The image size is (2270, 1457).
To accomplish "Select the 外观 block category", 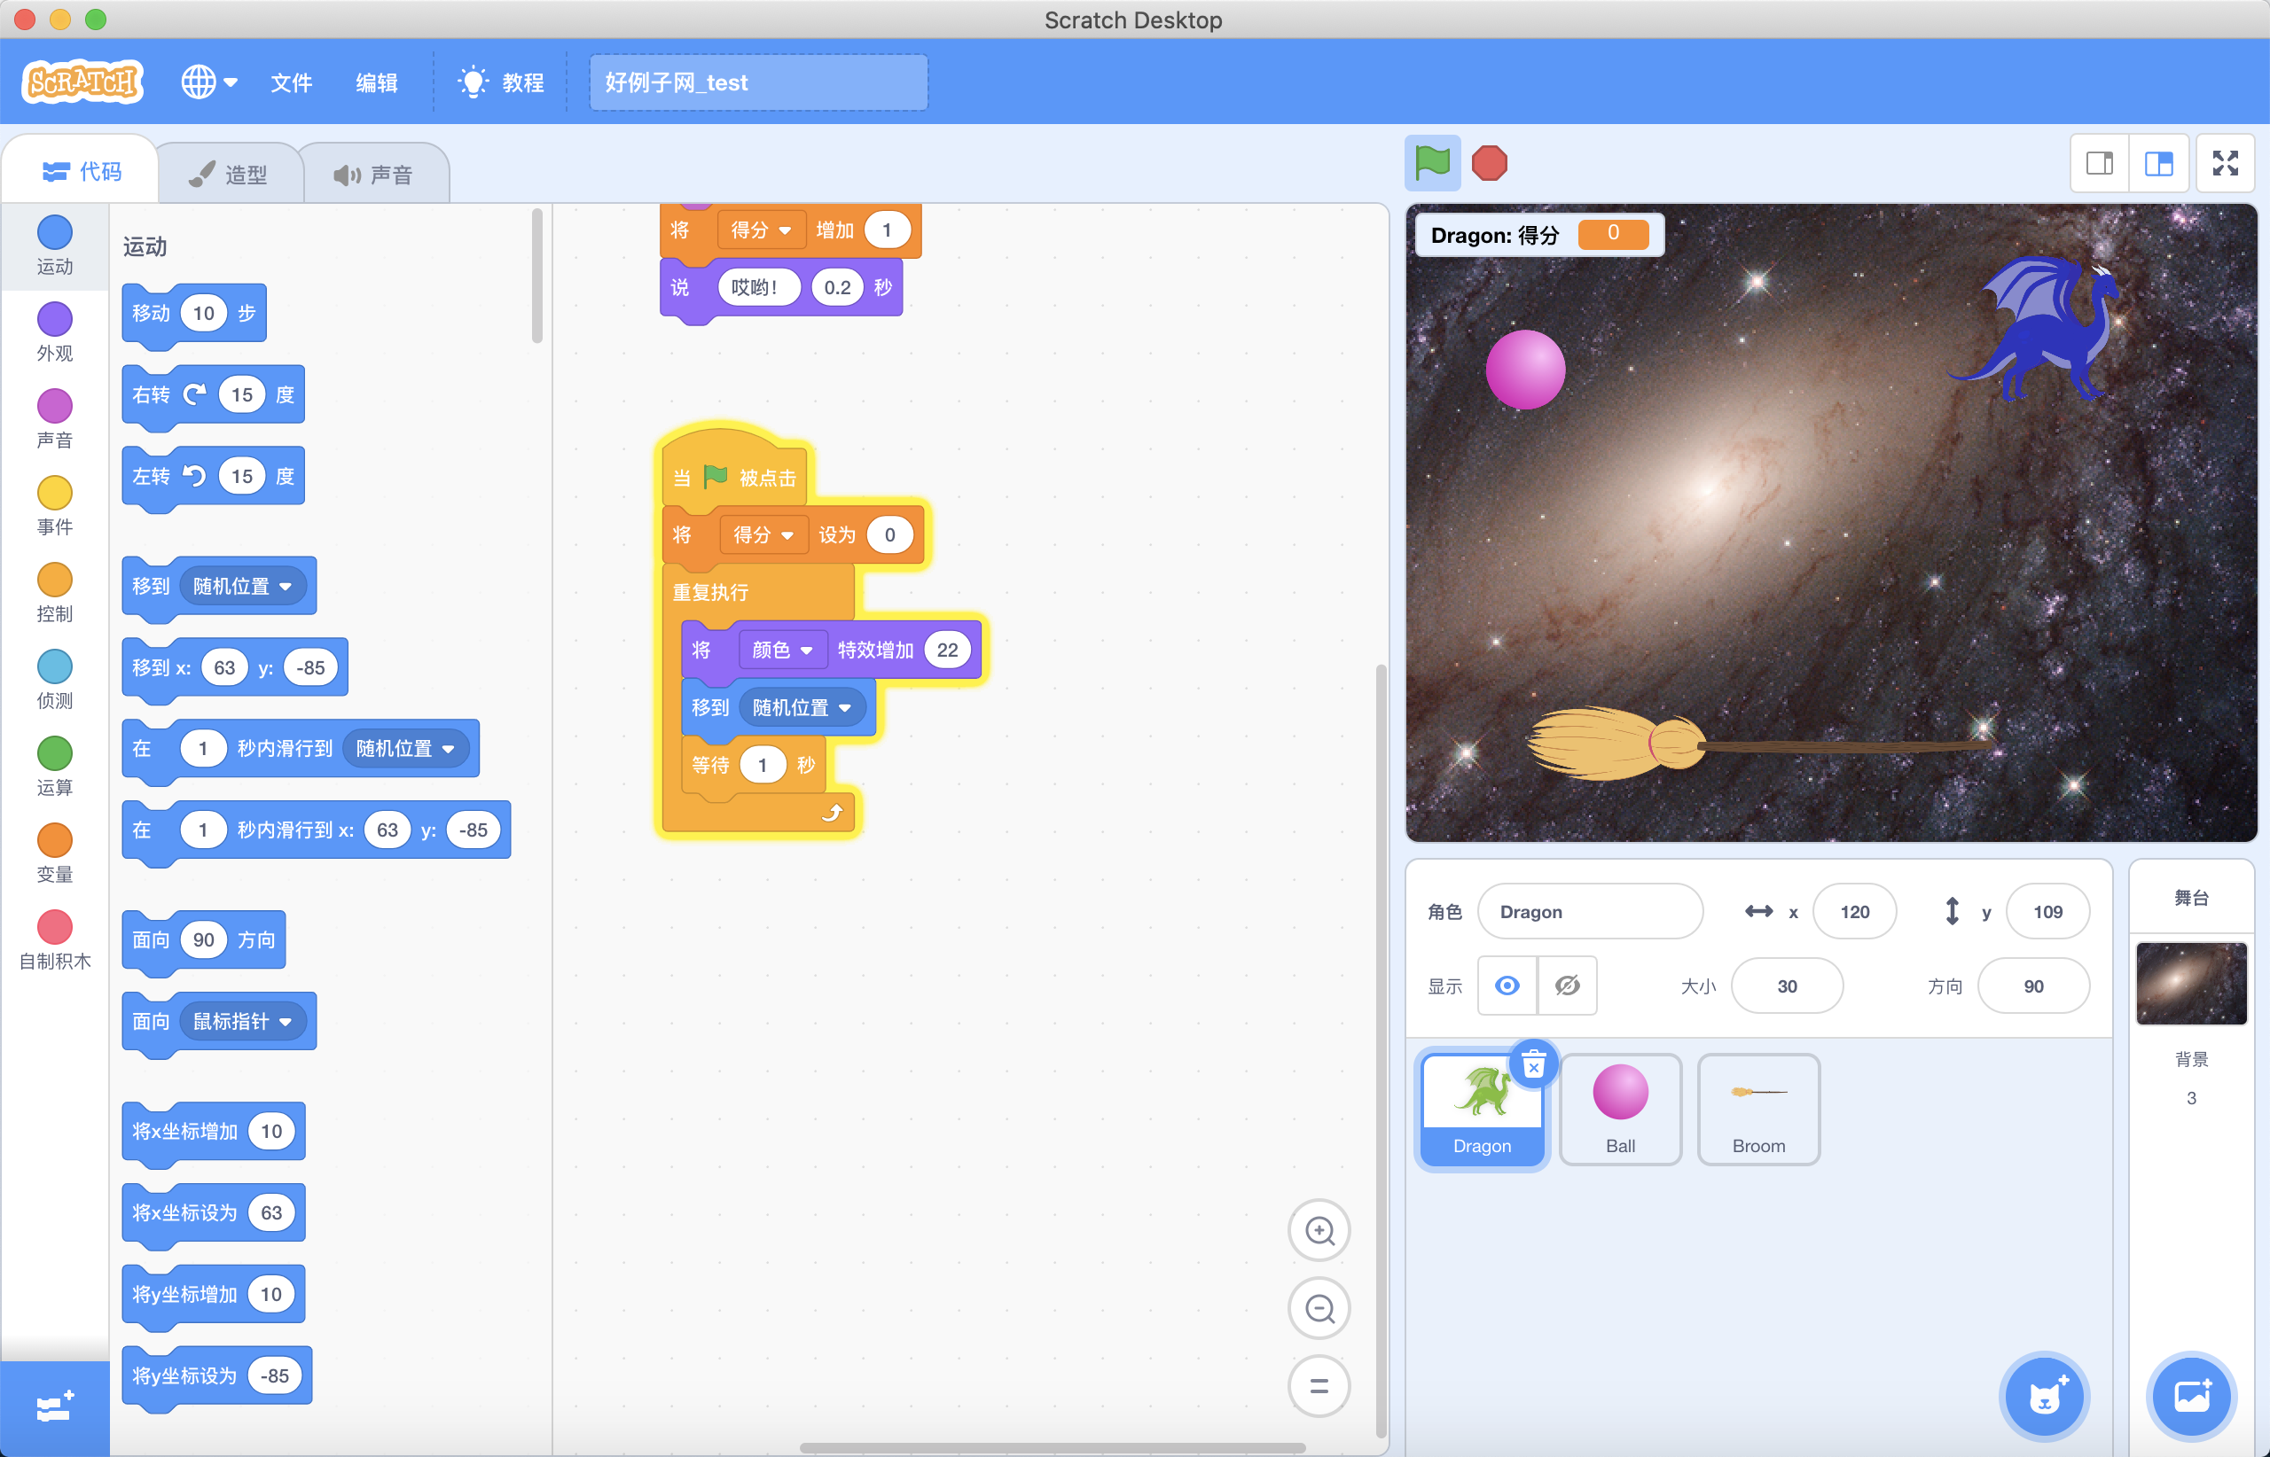I will pyautogui.click(x=54, y=332).
